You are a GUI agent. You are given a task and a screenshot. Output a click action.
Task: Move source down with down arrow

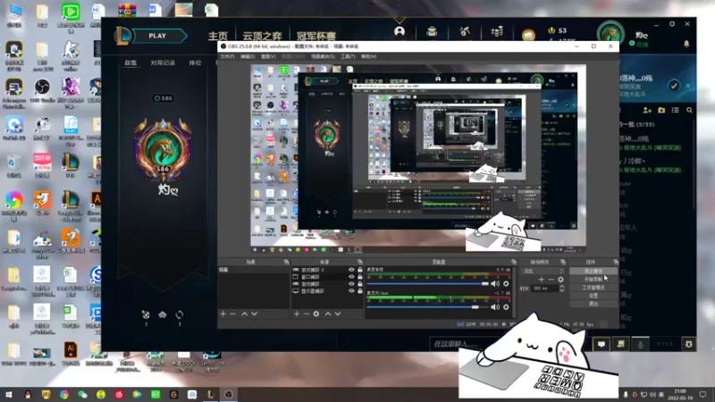338,314
